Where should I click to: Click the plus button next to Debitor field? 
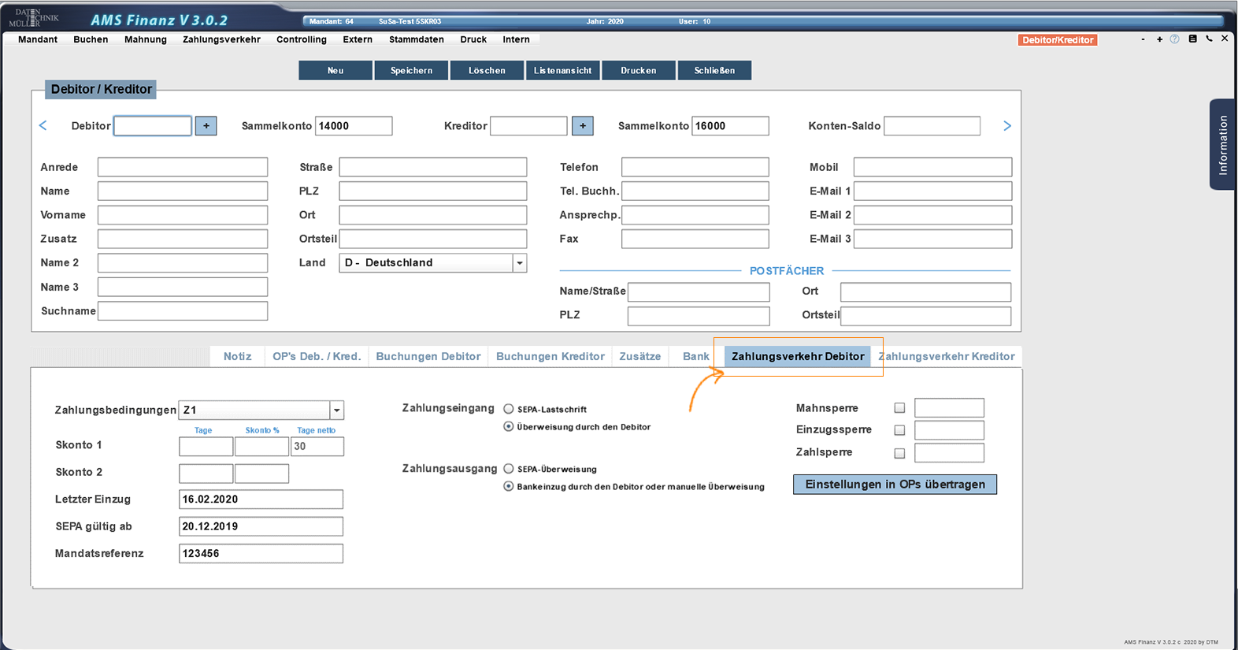point(206,126)
